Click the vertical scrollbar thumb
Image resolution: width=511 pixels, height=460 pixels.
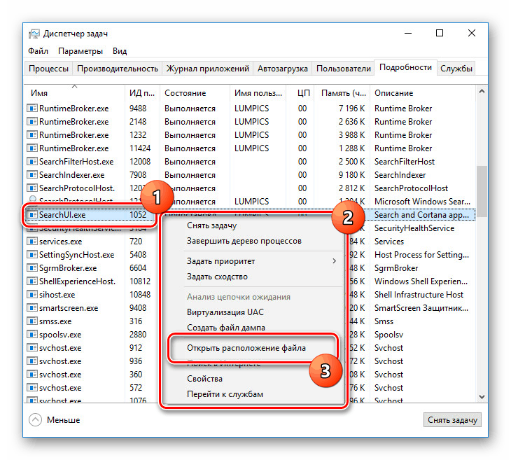(x=482, y=191)
